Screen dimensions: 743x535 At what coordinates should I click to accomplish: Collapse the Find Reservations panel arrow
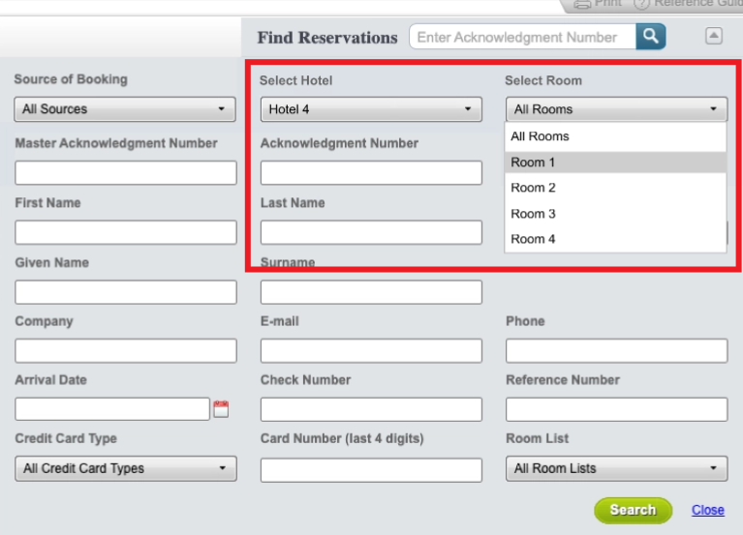(x=714, y=36)
